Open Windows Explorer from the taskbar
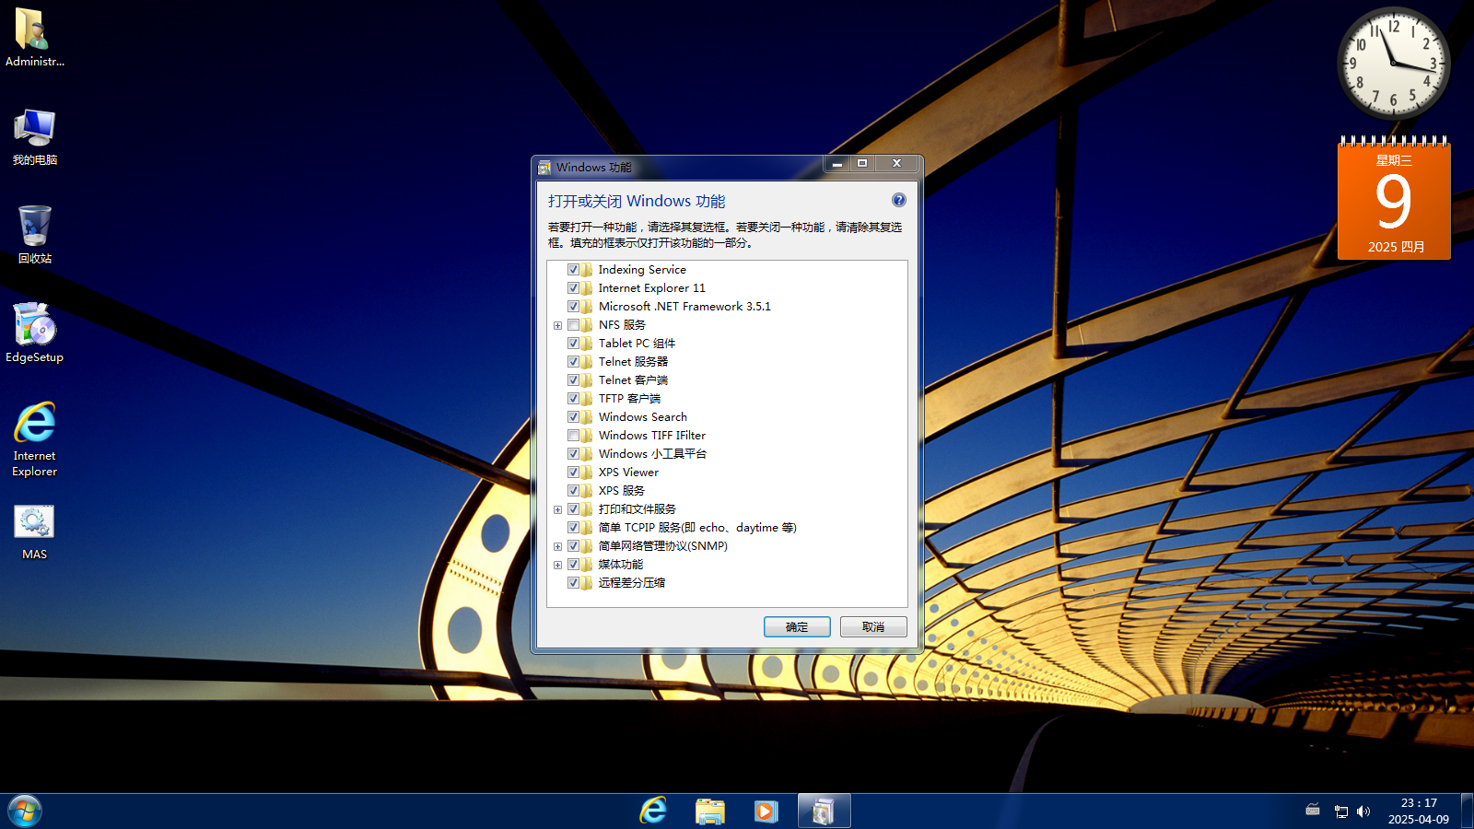This screenshot has width=1474, height=829. [709, 811]
